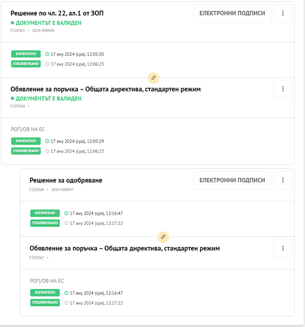Open the Решение за одобряване document title
The image size is (305, 327).
click(x=66, y=180)
